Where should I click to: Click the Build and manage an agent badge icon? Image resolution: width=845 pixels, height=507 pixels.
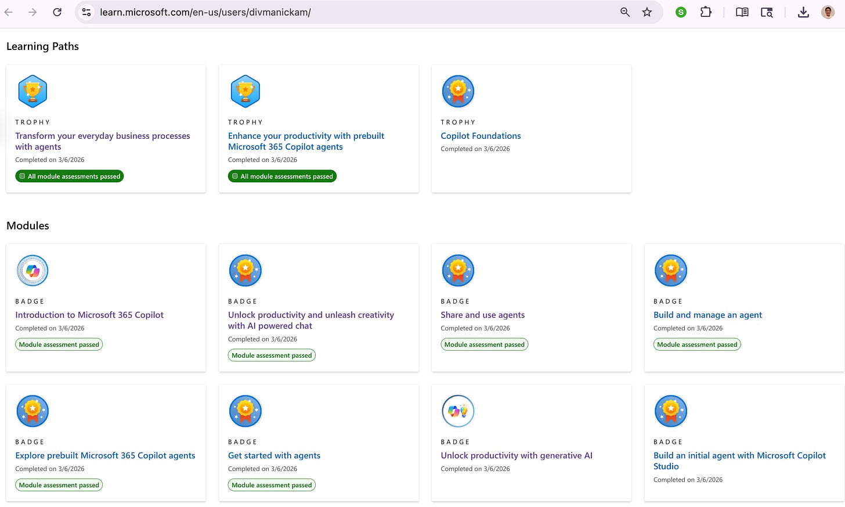pos(671,271)
